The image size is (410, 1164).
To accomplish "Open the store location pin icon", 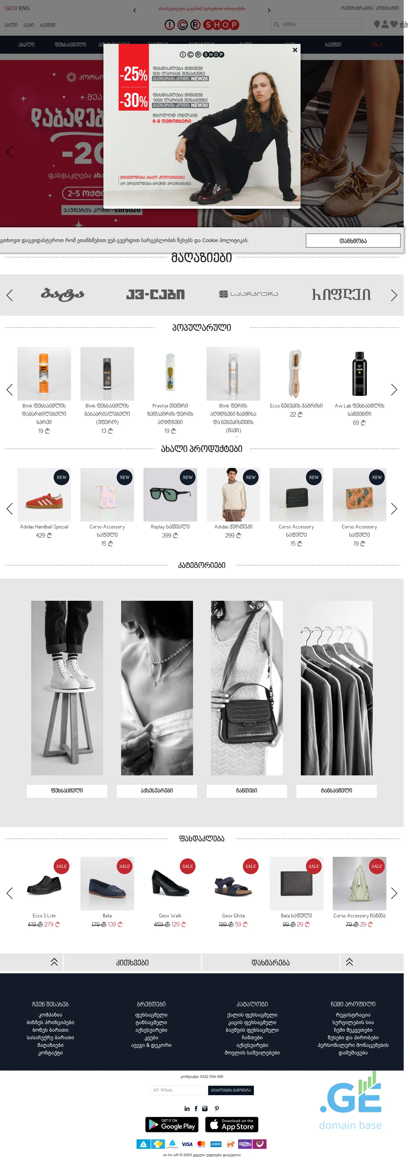I will point(377,24).
